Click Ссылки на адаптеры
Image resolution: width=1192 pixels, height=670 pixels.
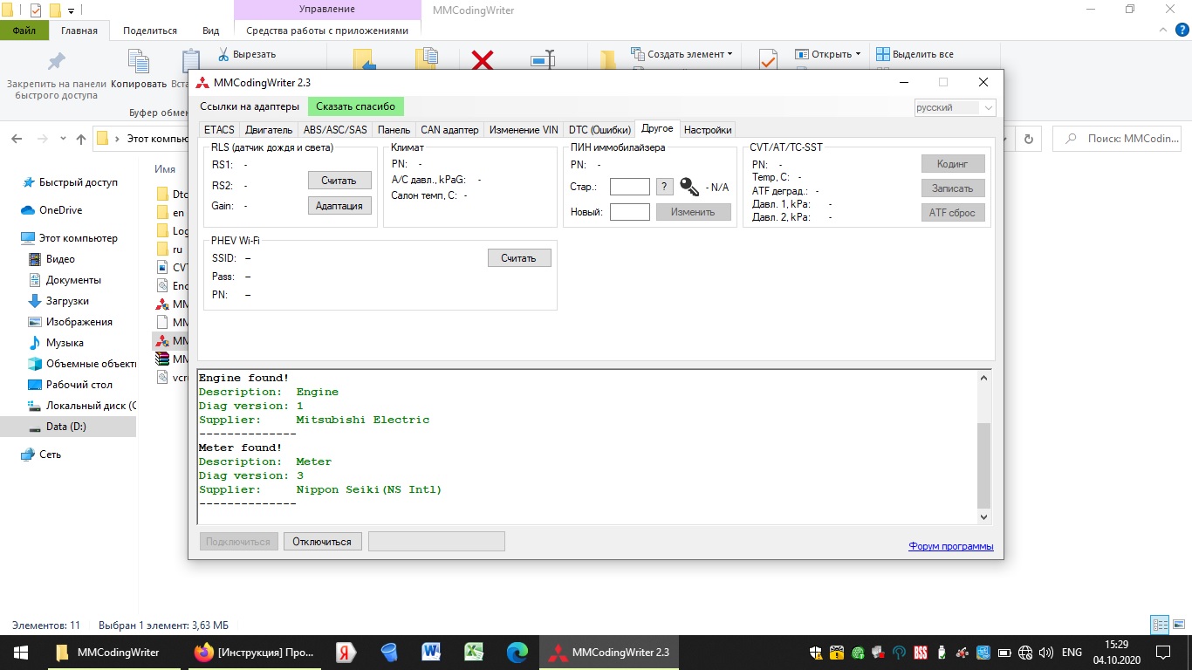coord(250,106)
